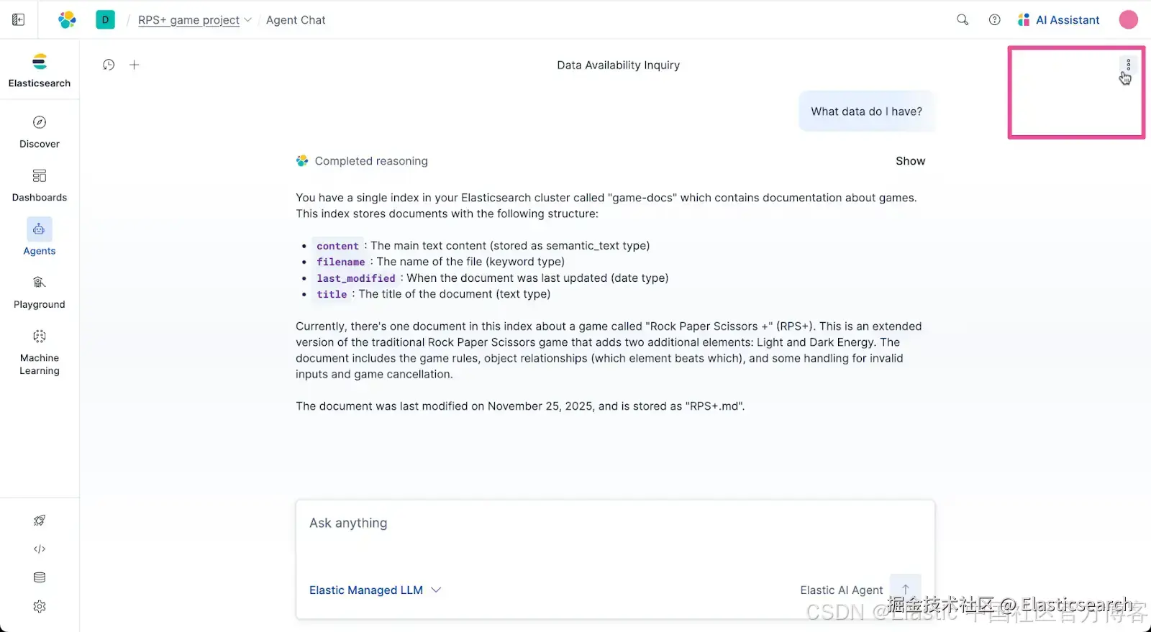Start a new conversation with plus icon

[x=134, y=65]
